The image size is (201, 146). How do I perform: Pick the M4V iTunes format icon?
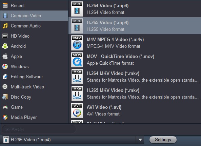click(77, 43)
